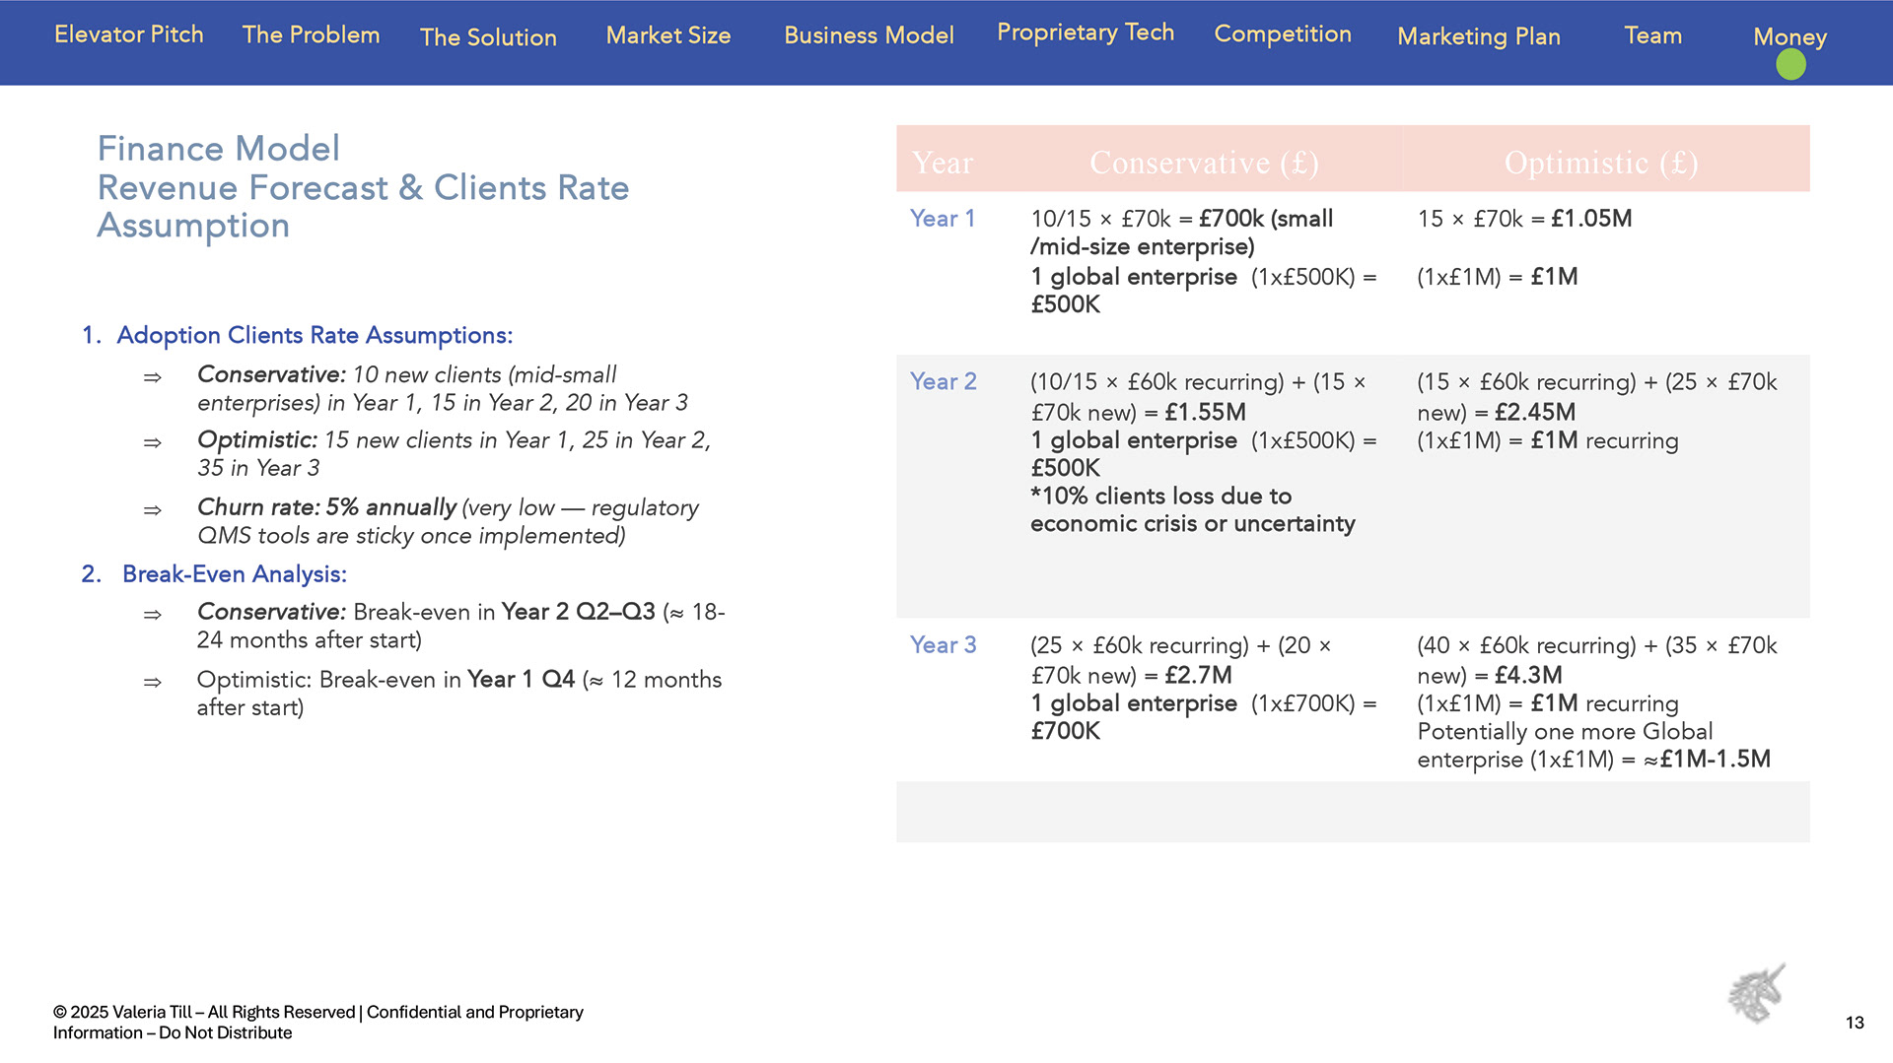This screenshot has width=1893, height=1063.
Task: Click the unicorn logo icon
Action: point(1757,993)
